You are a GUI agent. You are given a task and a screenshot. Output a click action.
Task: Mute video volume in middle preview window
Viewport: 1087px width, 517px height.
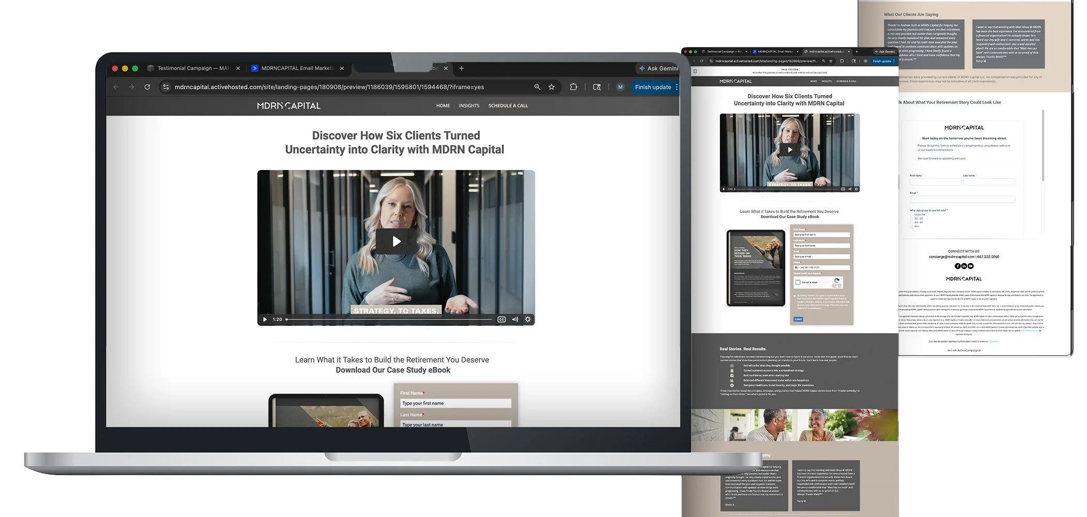[849, 189]
